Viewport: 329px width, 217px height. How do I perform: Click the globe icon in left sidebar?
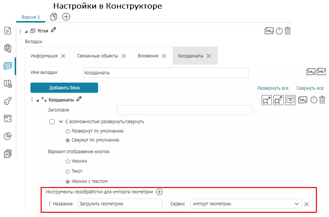[x=8, y=48]
